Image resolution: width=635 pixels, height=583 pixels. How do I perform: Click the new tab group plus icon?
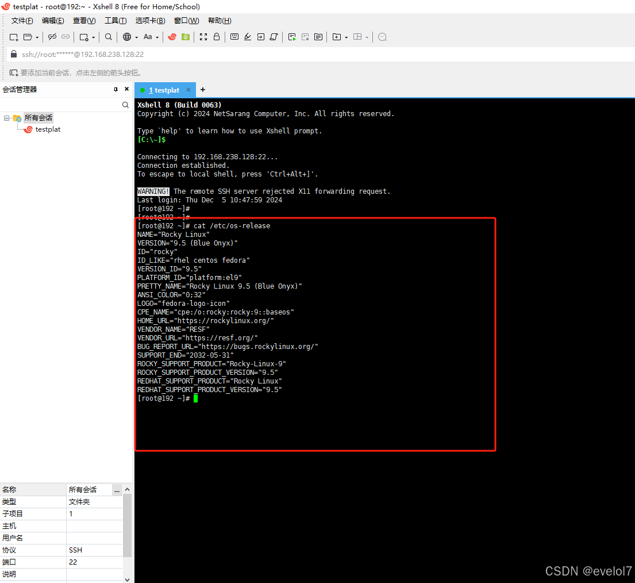tap(337, 37)
